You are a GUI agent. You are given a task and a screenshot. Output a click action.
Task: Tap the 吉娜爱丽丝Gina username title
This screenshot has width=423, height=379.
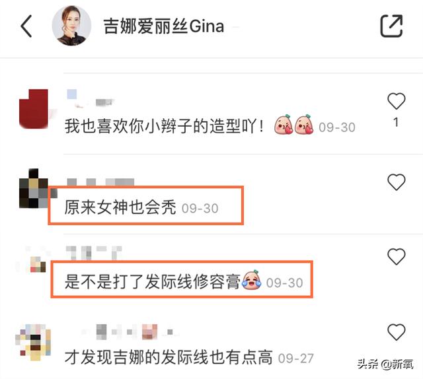coord(163,26)
